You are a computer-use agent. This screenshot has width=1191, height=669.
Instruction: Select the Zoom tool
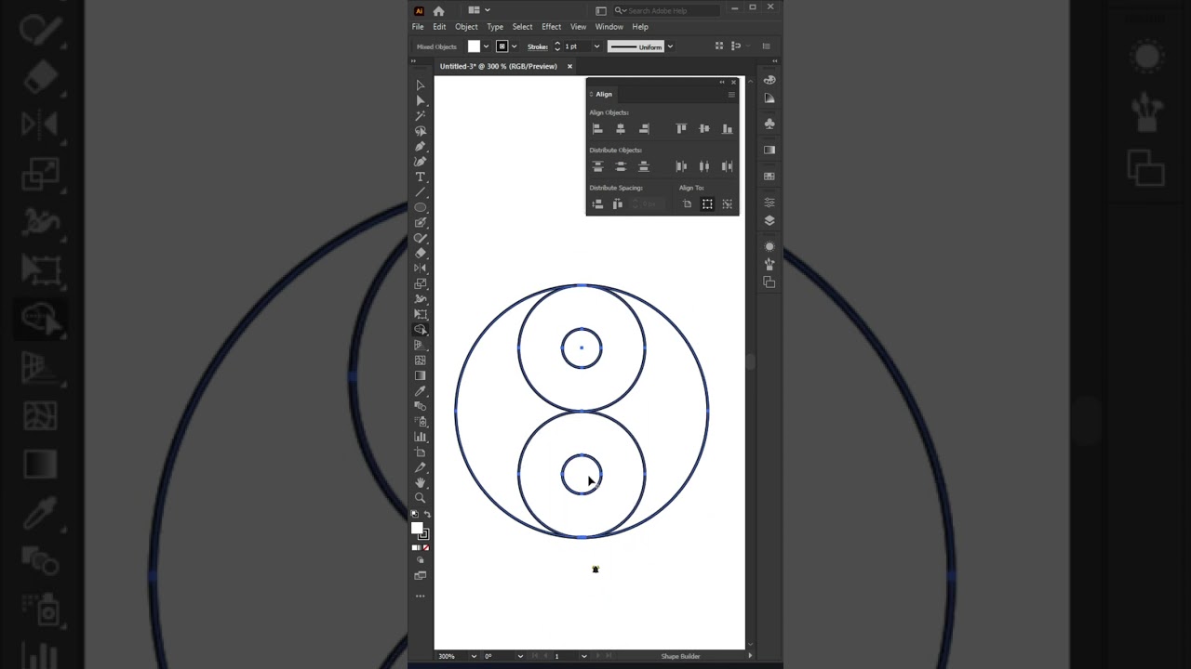coord(420,498)
